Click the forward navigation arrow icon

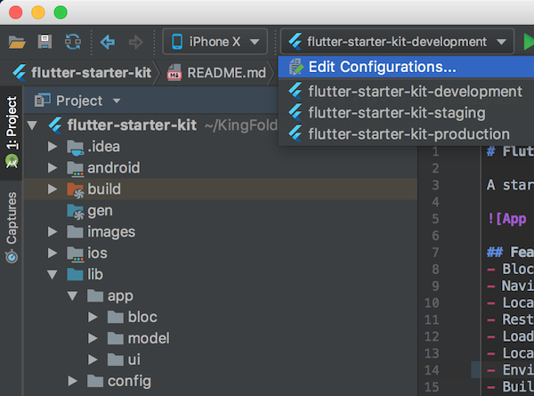coord(135,42)
